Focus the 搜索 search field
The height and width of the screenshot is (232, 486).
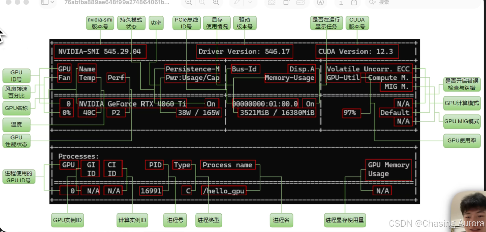pyautogui.click(x=423, y=2)
